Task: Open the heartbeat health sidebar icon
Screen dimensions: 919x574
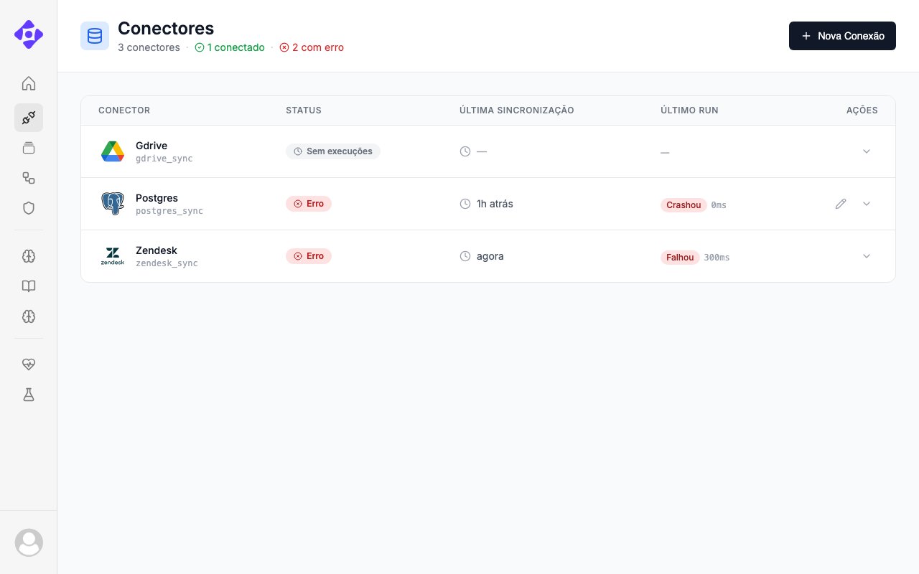Action: (29, 364)
